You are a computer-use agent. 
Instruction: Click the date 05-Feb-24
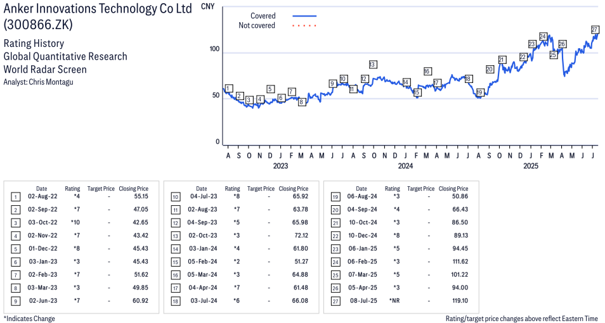pos(202,262)
